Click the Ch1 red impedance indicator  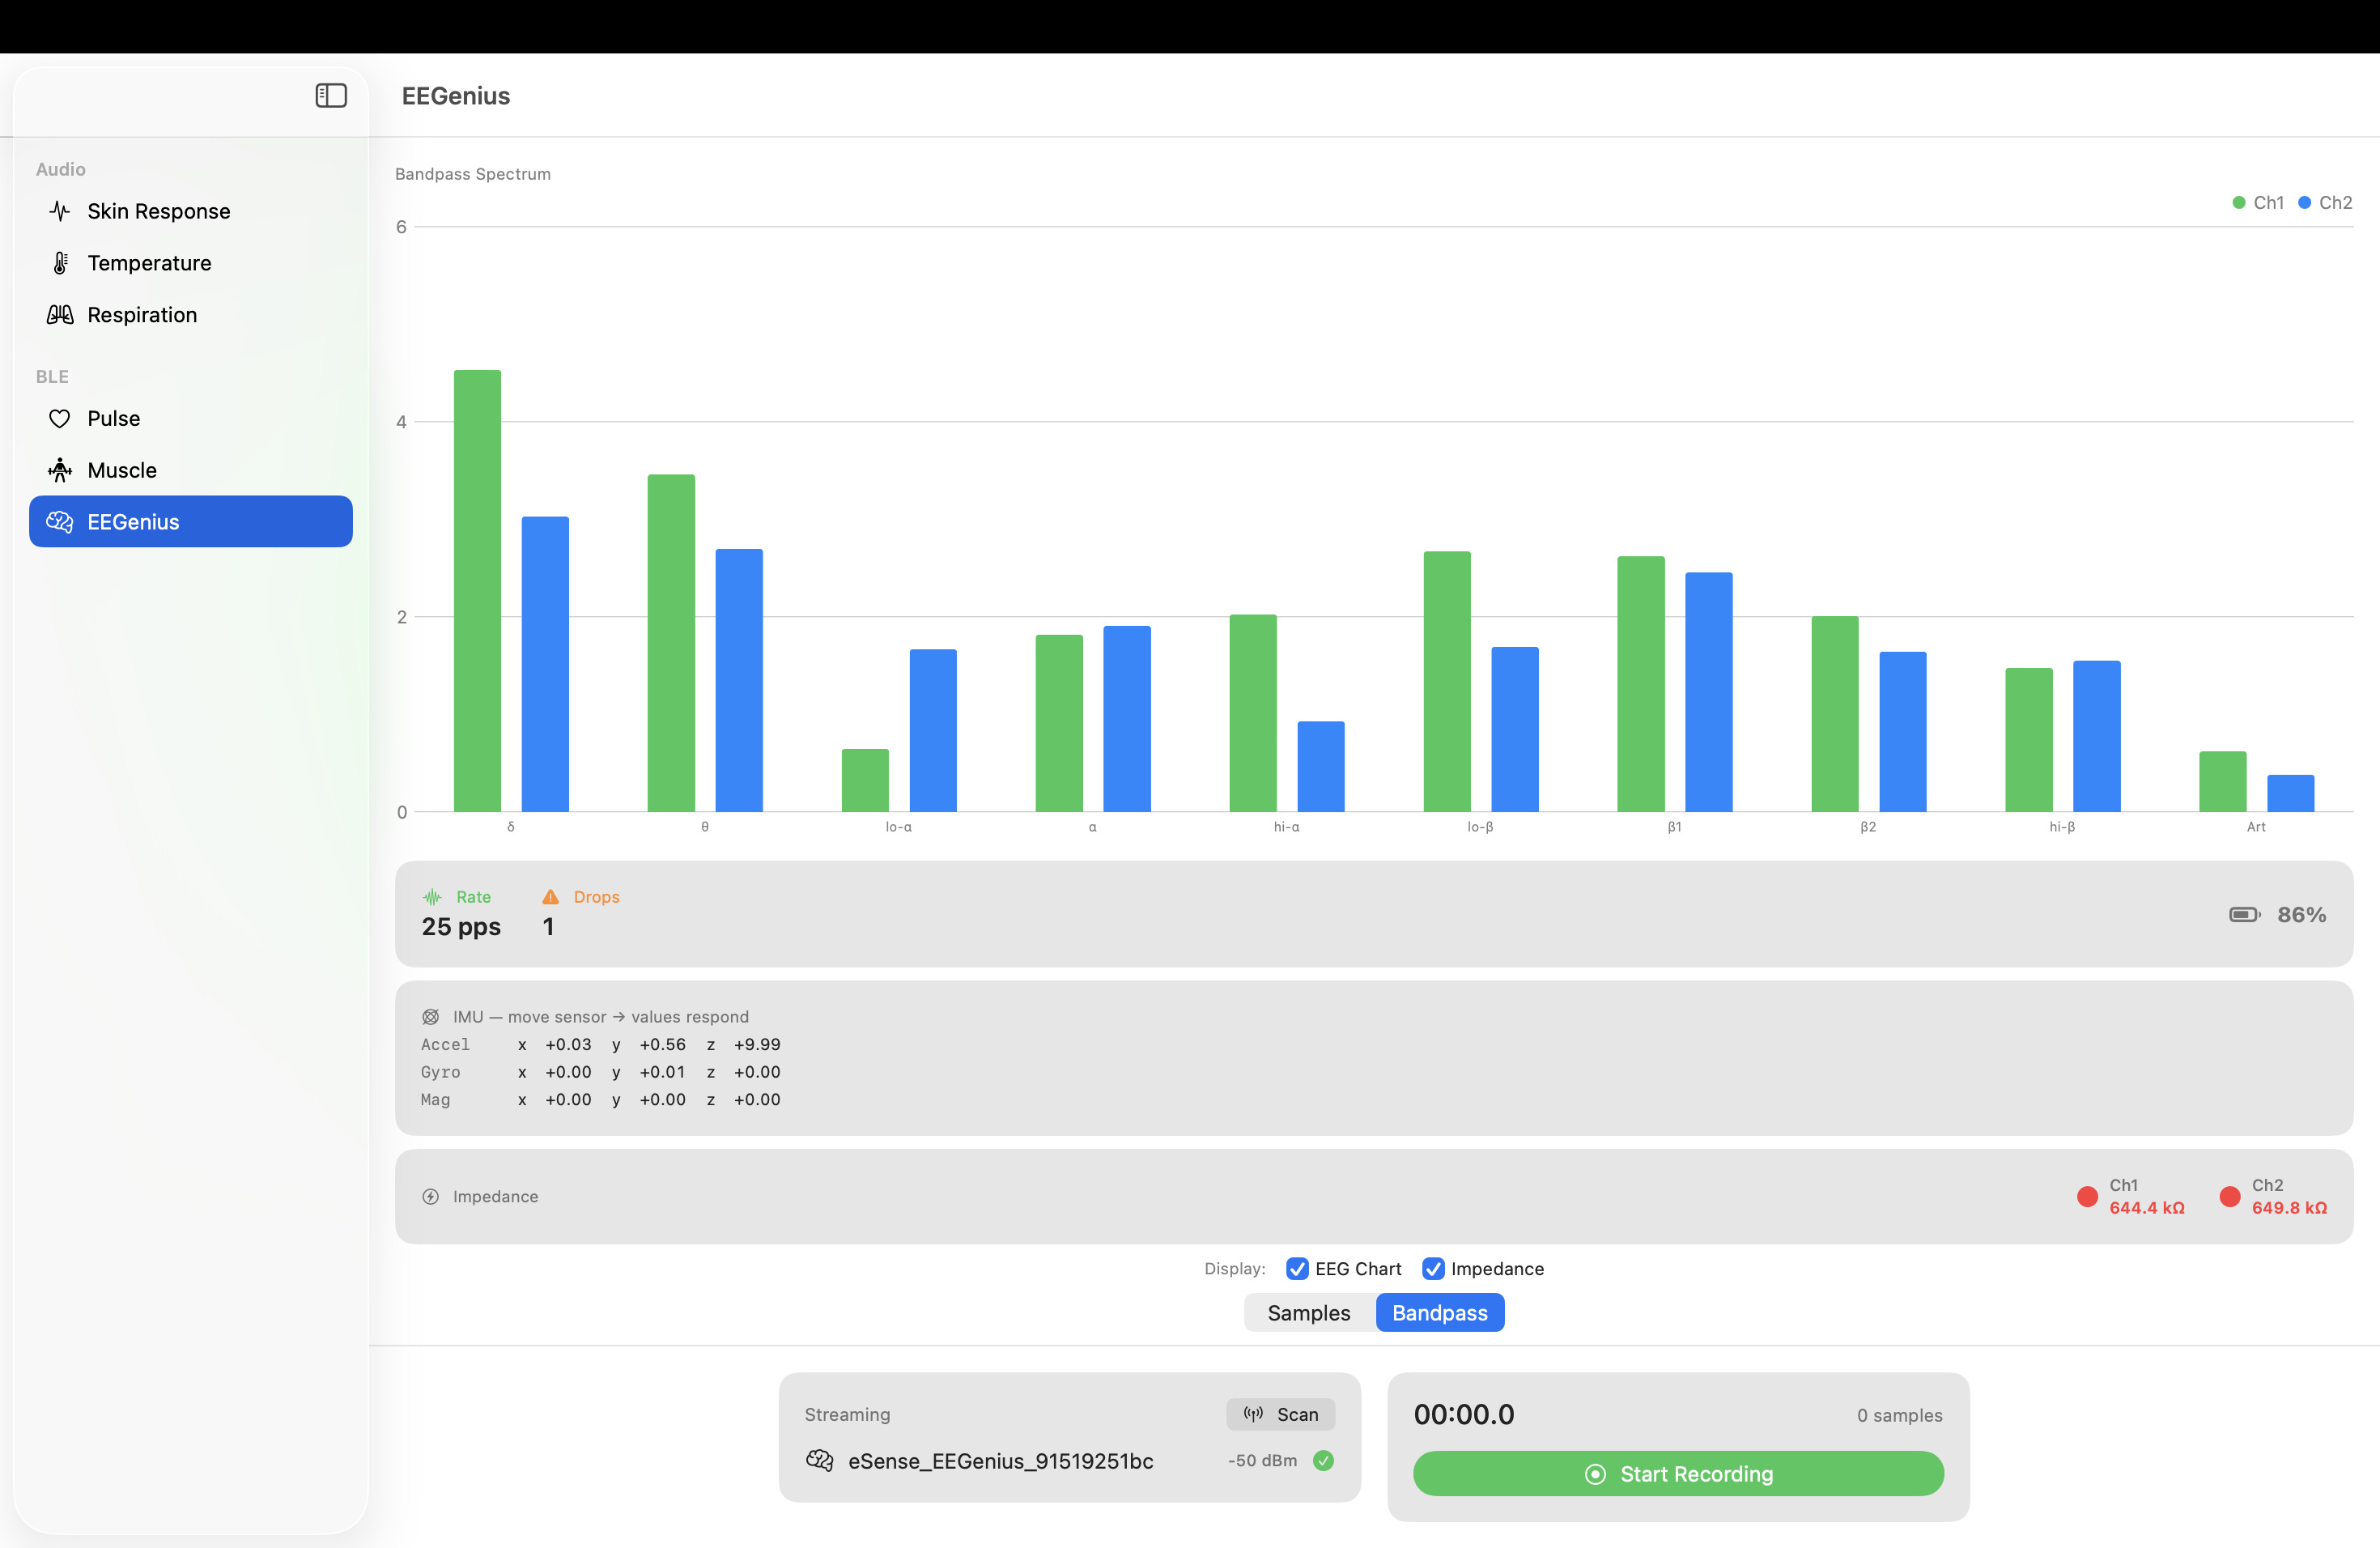tap(2087, 1197)
